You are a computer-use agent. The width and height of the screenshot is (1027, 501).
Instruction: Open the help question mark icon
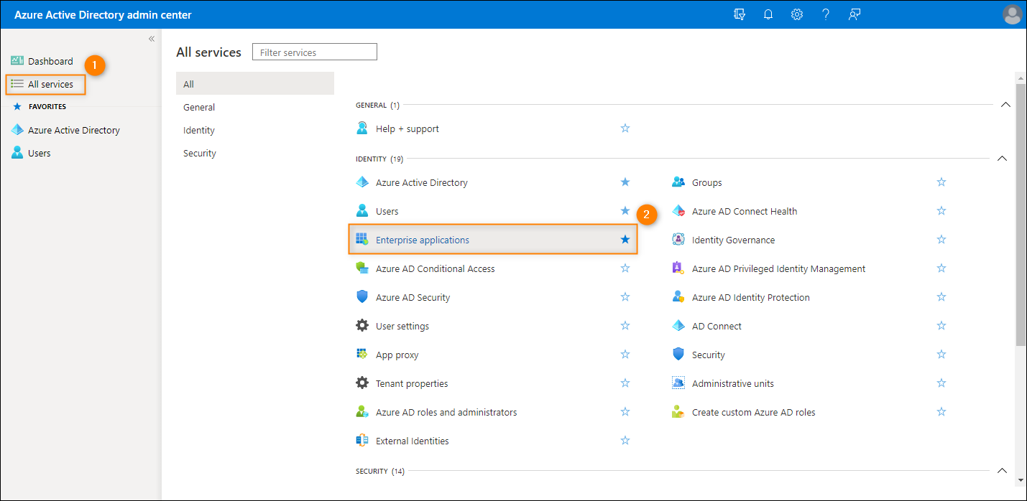click(826, 14)
